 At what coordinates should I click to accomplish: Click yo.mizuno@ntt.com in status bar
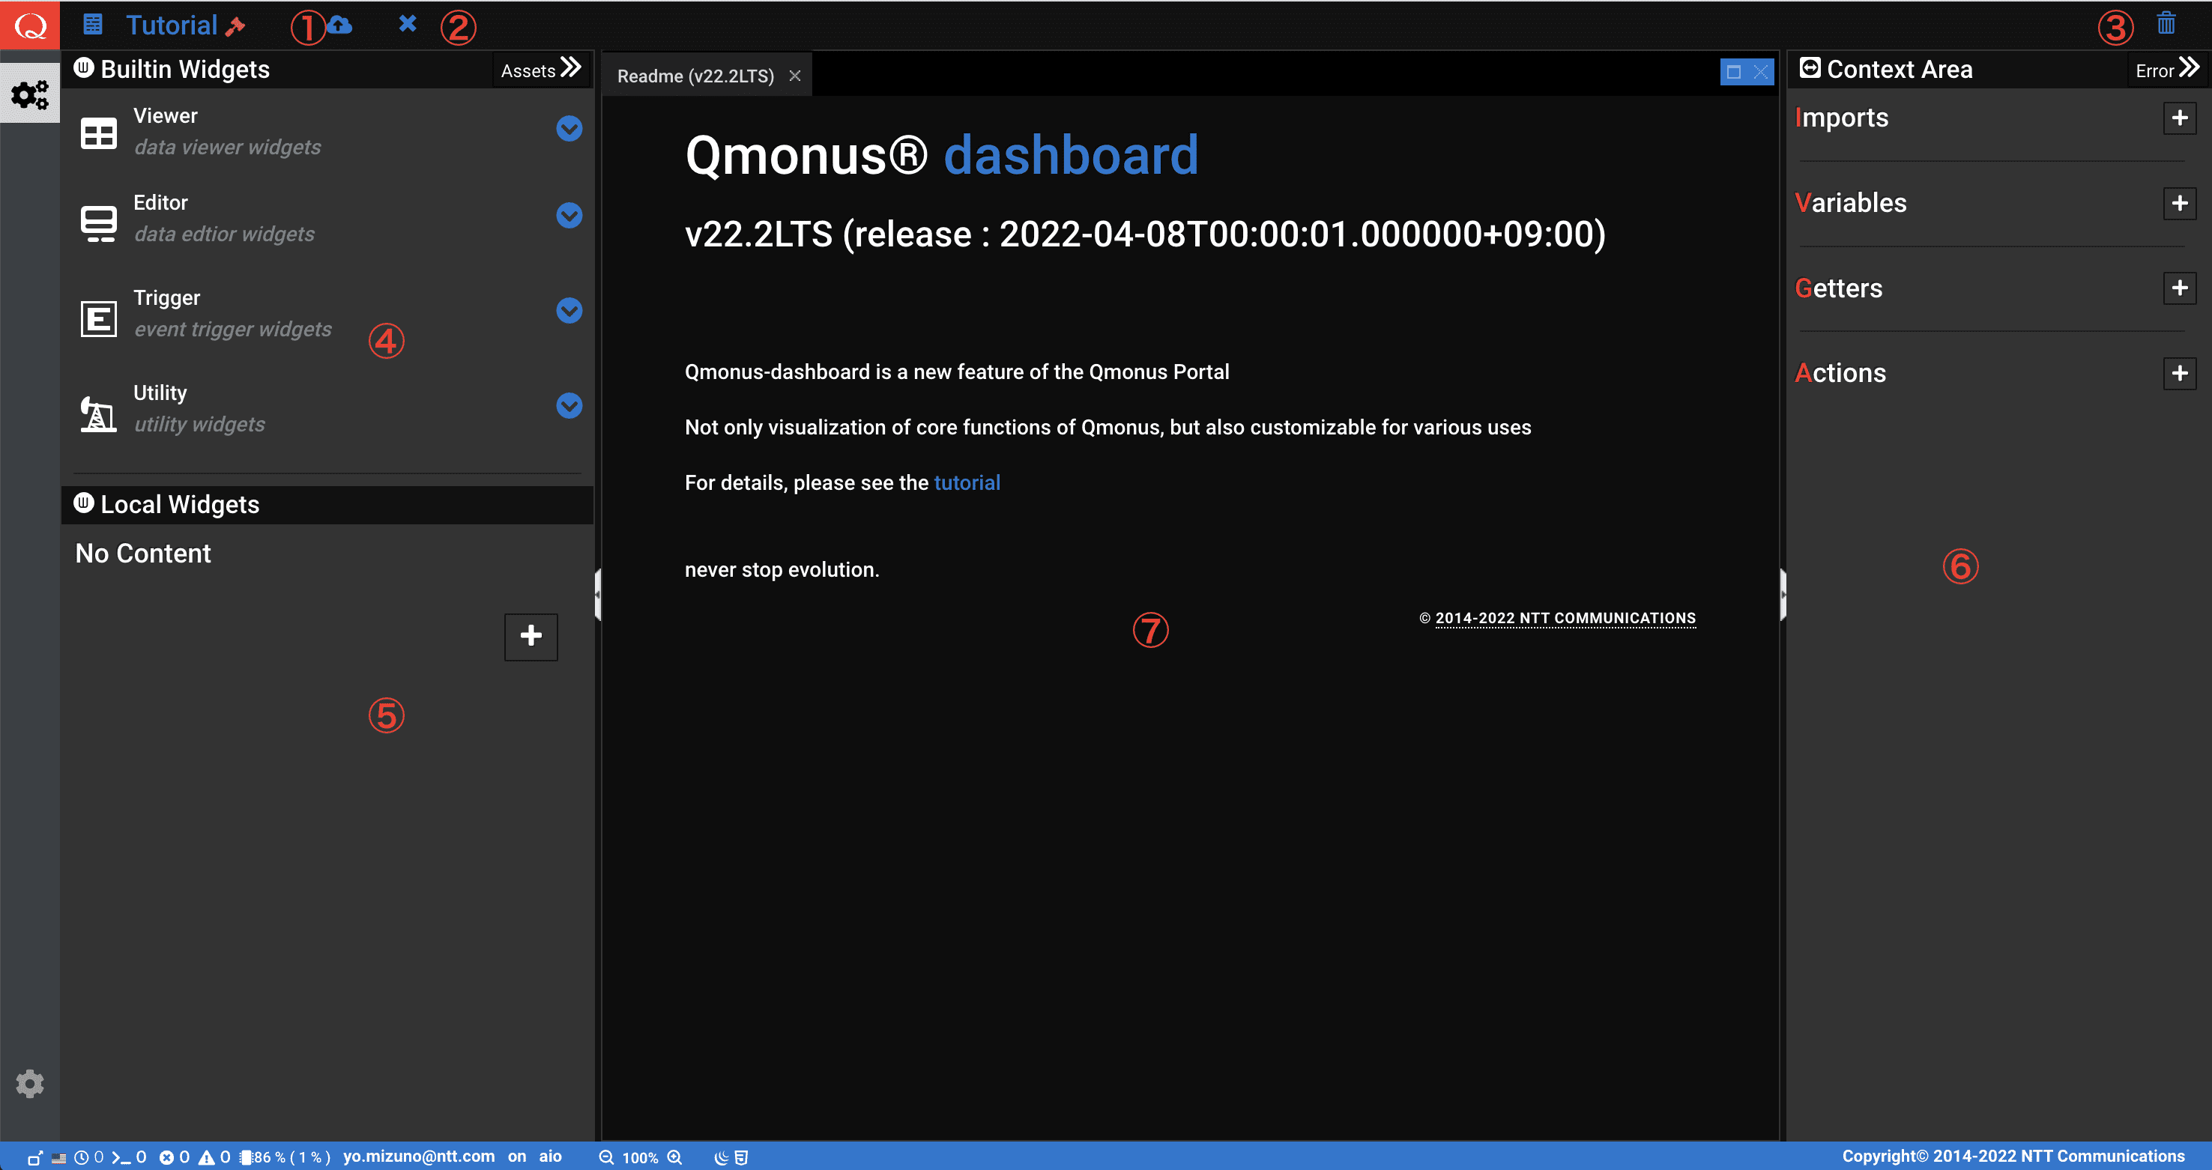419,1157
